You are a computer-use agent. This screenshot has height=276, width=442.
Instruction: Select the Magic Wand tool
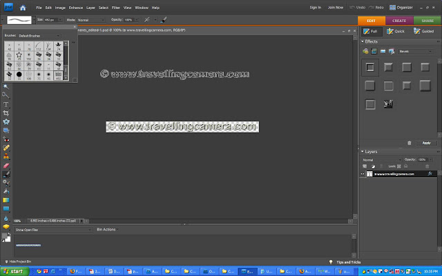point(6,87)
